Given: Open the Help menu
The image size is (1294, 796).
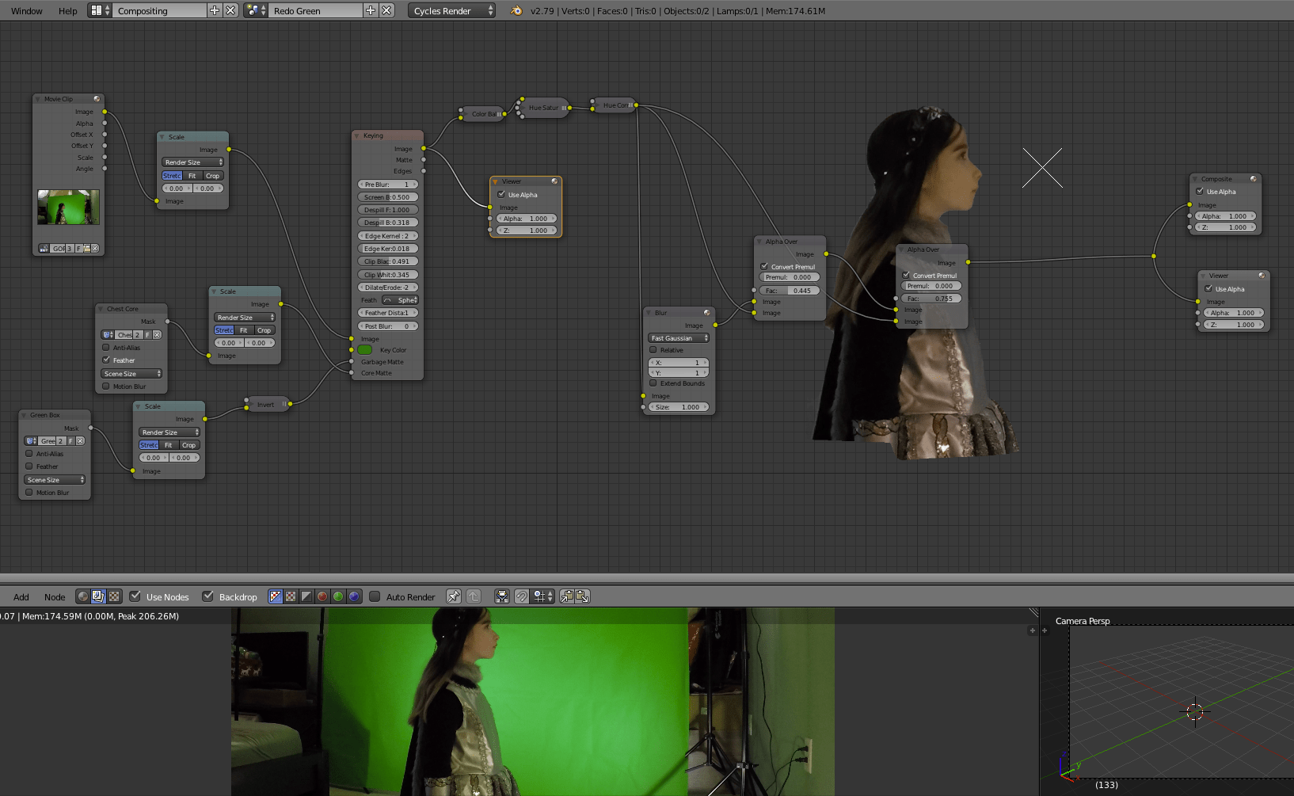Looking at the screenshot, I should pyautogui.click(x=67, y=10).
